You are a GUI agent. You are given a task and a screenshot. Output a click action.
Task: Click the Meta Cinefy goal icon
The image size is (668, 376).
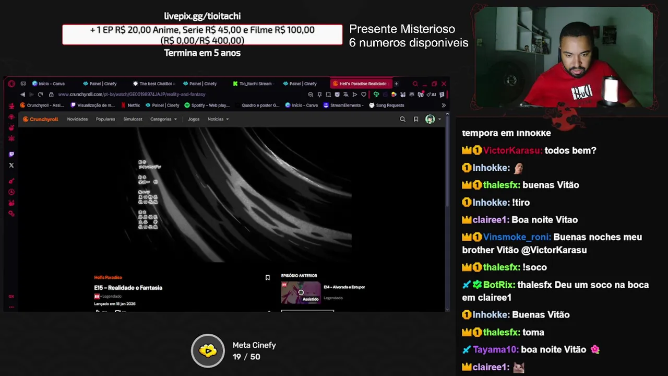click(208, 350)
